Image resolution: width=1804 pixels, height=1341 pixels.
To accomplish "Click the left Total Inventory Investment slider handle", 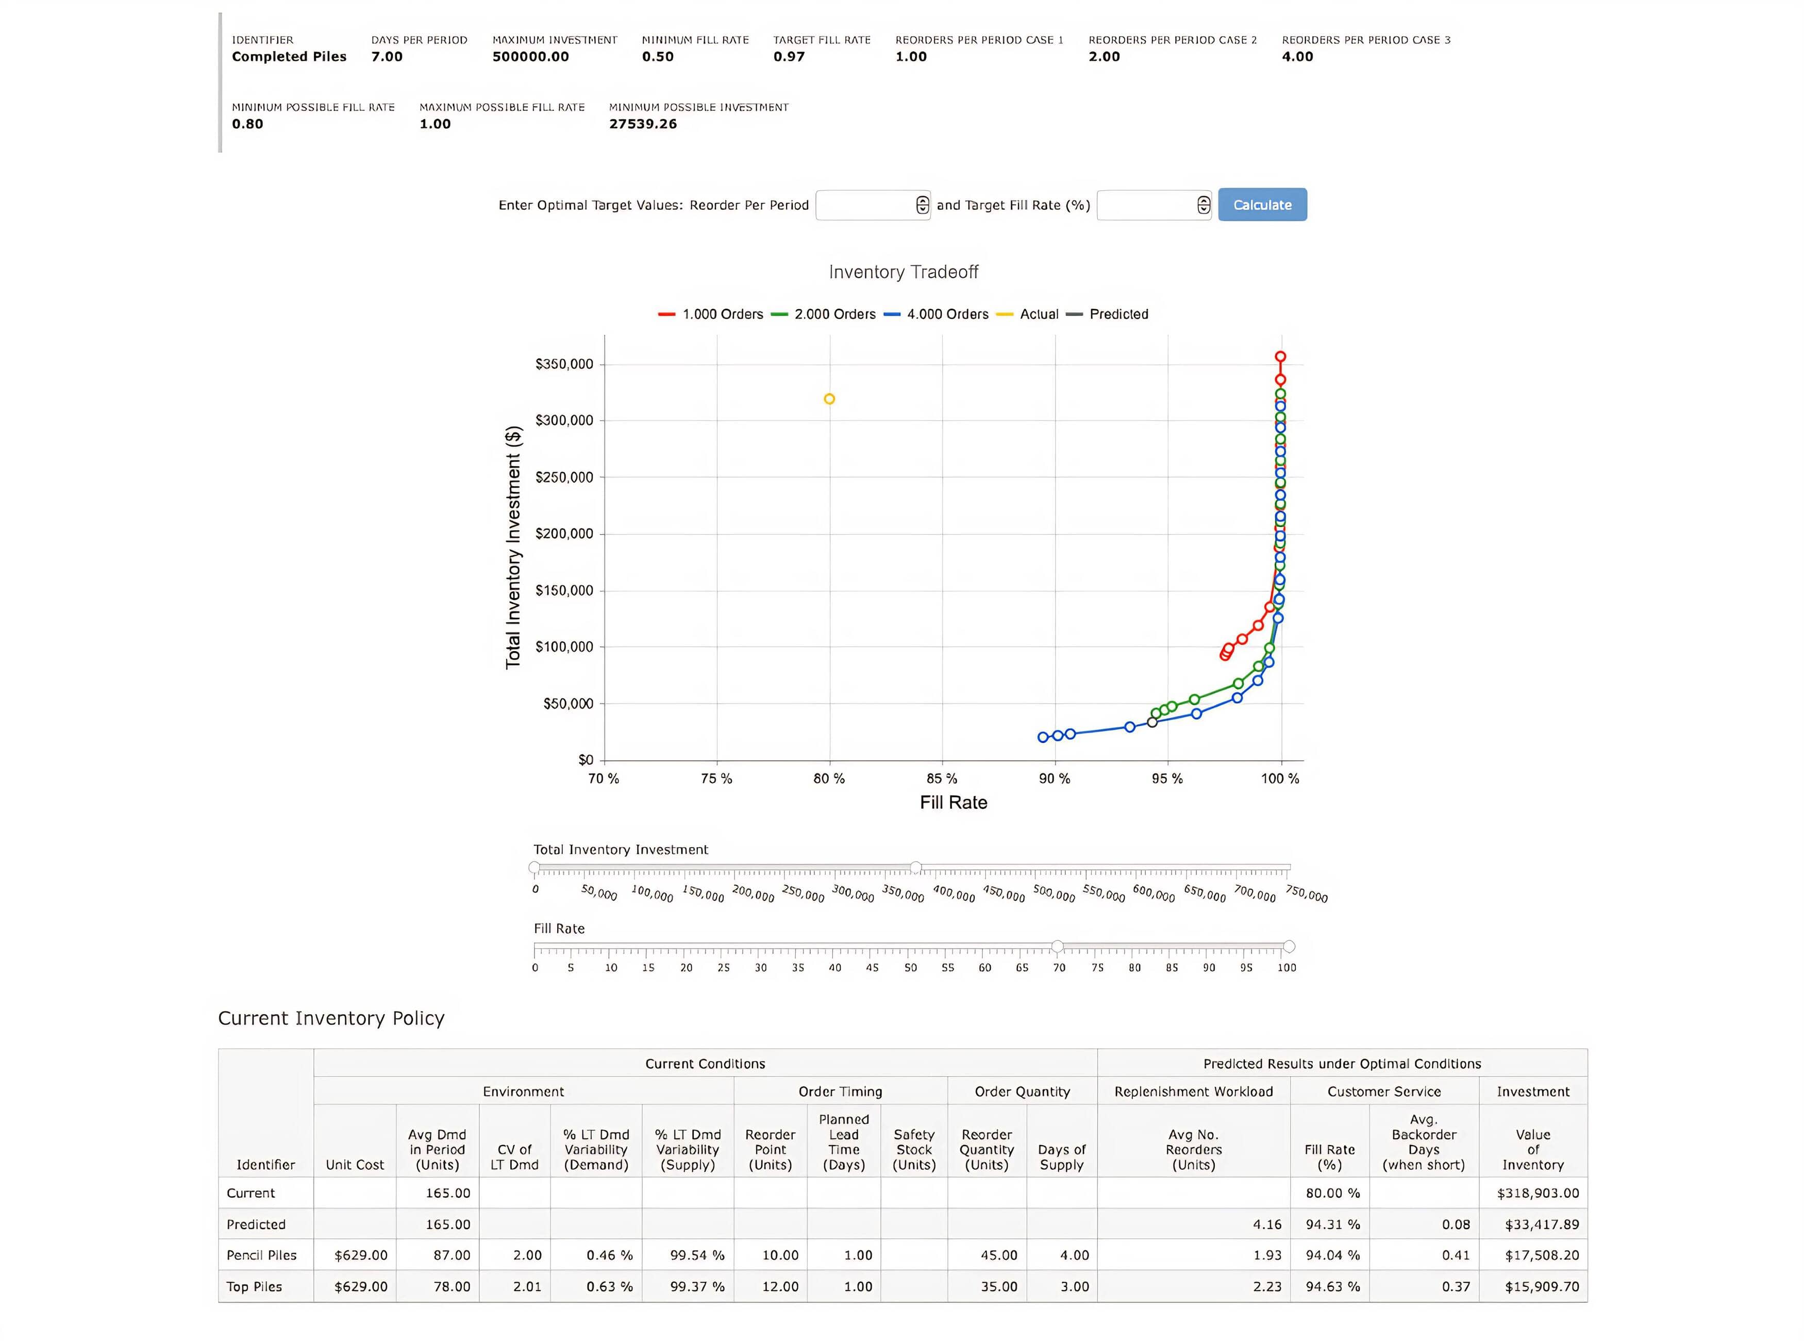I will tap(534, 867).
